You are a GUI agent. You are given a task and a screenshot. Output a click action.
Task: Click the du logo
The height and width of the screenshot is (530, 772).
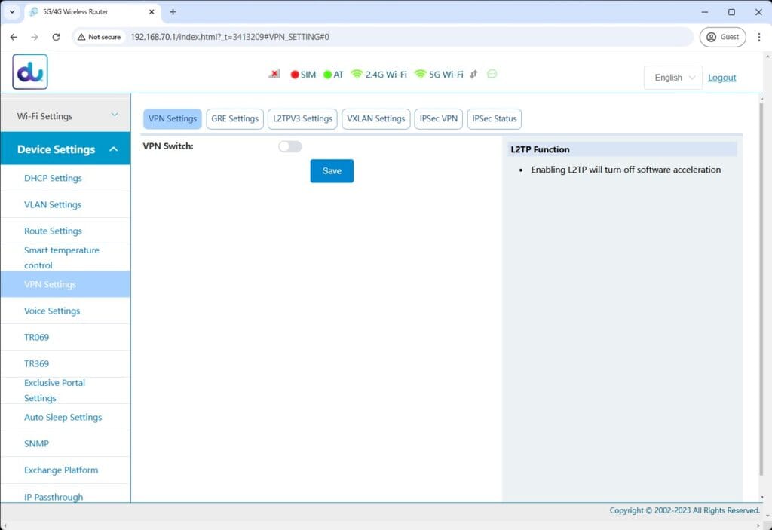click(30, 72)
